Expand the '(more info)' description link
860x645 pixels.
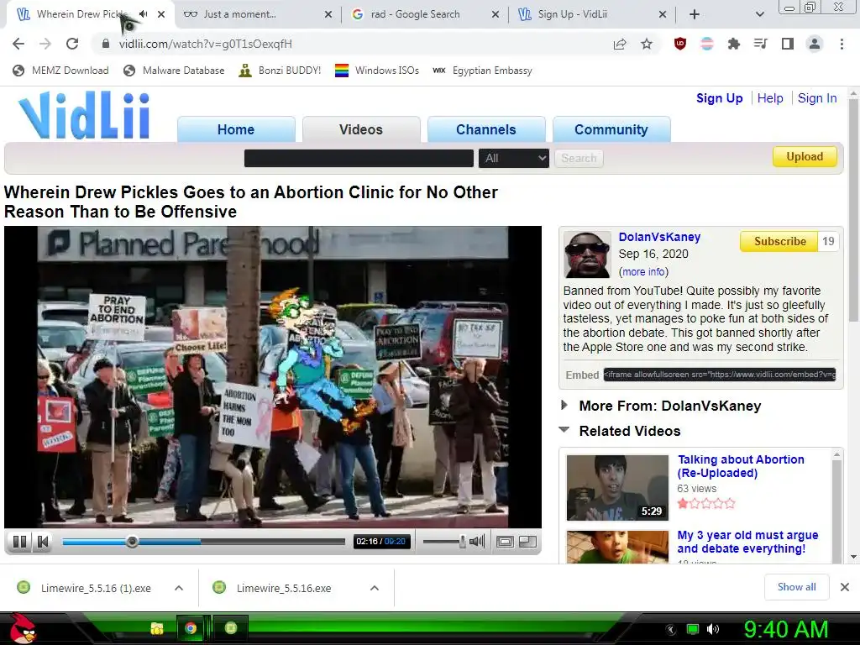coord(643,271)
